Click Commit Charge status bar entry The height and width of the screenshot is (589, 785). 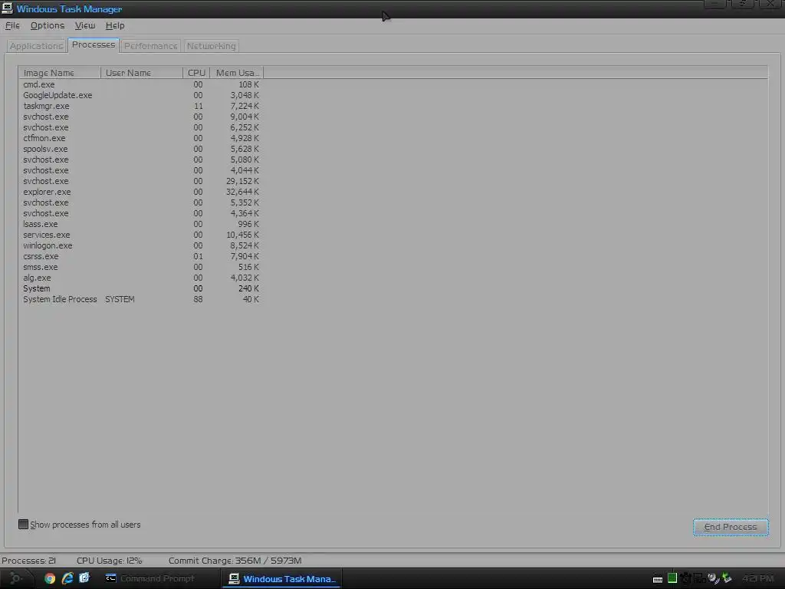pyautogui.click(x=235, y=561)
